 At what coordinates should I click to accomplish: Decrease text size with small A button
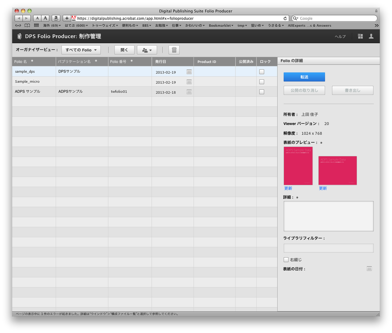point(37,19)
